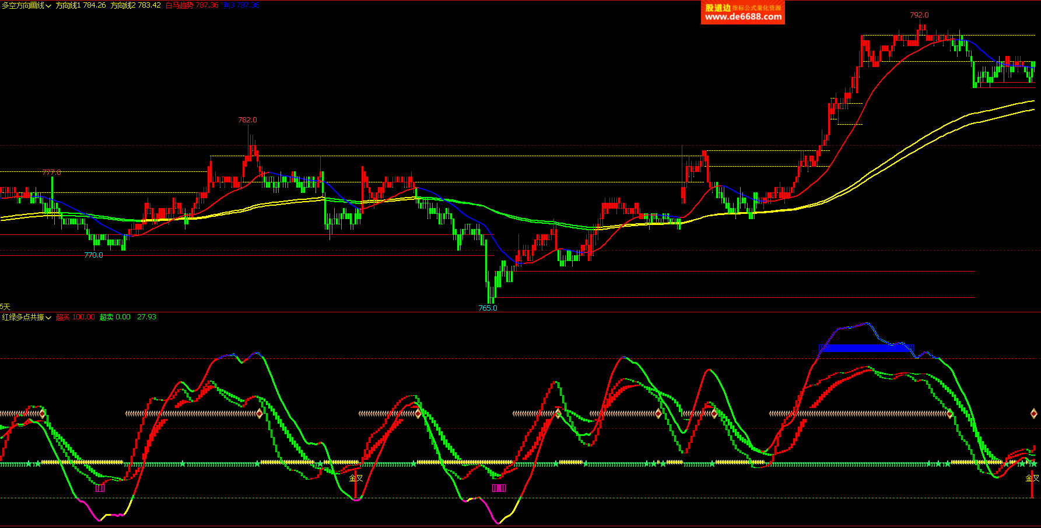
Task: Click the green 27.93 indicator value
Action: click(x=146, y=317)
